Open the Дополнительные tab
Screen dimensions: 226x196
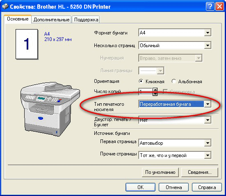pos(51,20)
